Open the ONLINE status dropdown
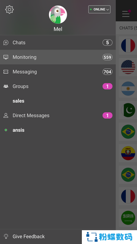 click(99, 9)
